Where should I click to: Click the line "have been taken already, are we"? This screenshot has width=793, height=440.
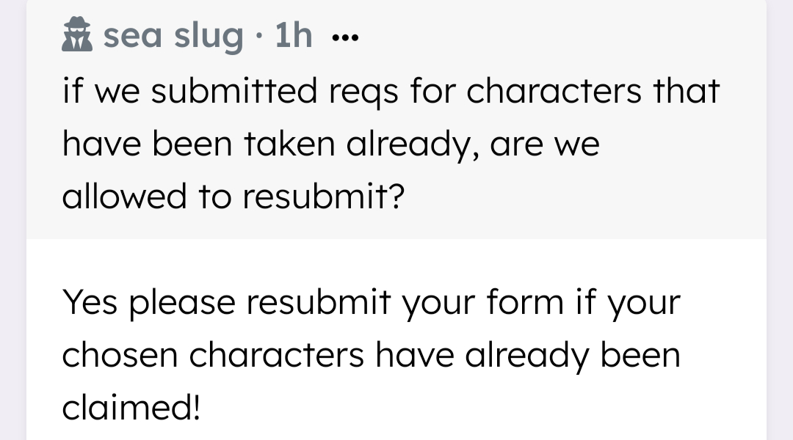point(330,144)
